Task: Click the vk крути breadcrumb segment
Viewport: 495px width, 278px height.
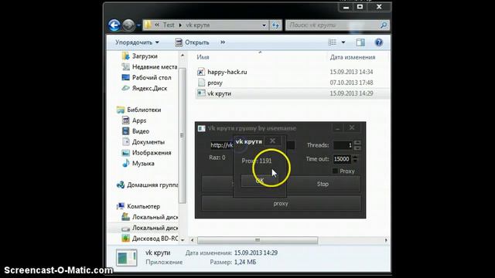Action: pos(198,25)
